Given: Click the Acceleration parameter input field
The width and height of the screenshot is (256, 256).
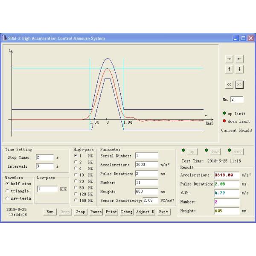Looking at the screenshot, I should coord(146,164).
